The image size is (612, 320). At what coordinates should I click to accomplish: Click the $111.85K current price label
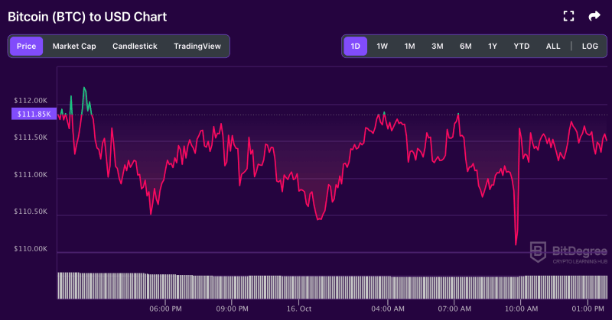click(33, 114)
